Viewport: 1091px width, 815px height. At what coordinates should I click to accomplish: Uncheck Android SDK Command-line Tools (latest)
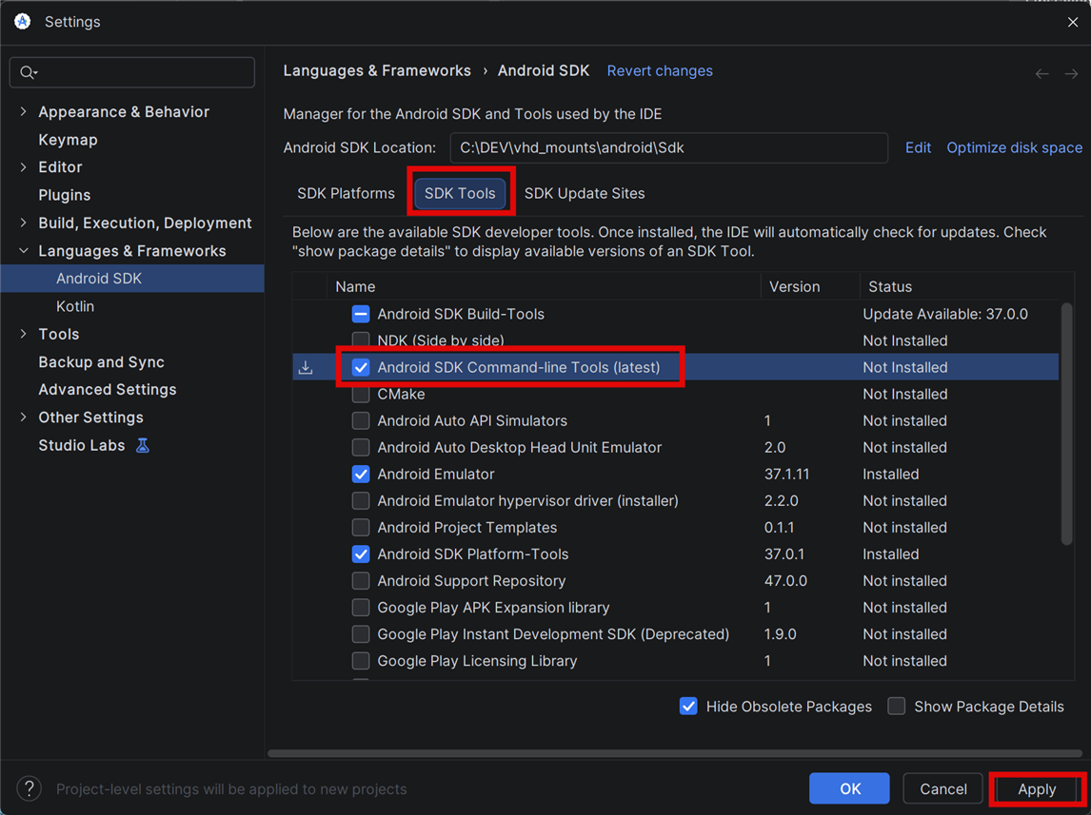361,367
